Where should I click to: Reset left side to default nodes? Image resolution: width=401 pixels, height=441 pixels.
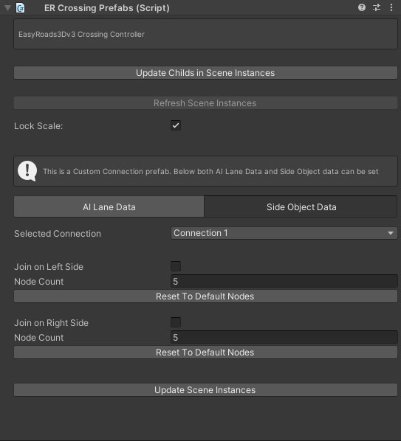[x=205, y=296]
